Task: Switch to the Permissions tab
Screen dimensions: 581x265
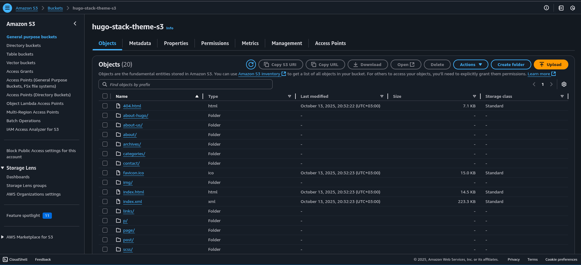Action: (215, 43)
